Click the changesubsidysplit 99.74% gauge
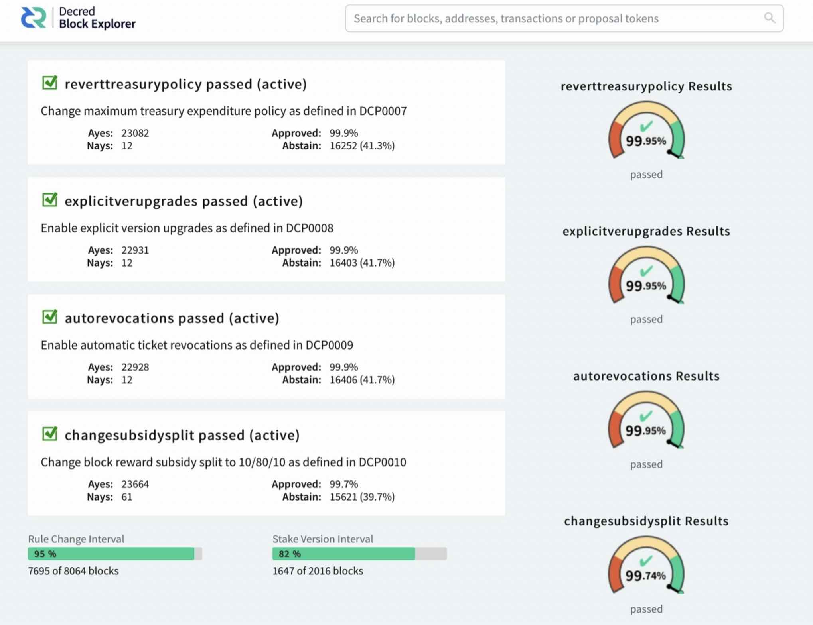 coord(646,565)
